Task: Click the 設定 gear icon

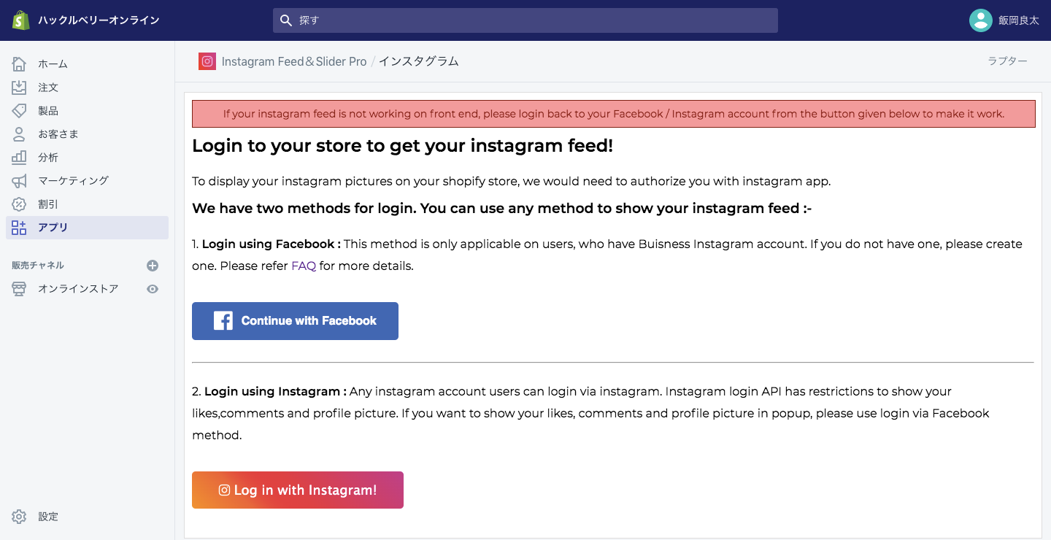Action: pos(19,517)
